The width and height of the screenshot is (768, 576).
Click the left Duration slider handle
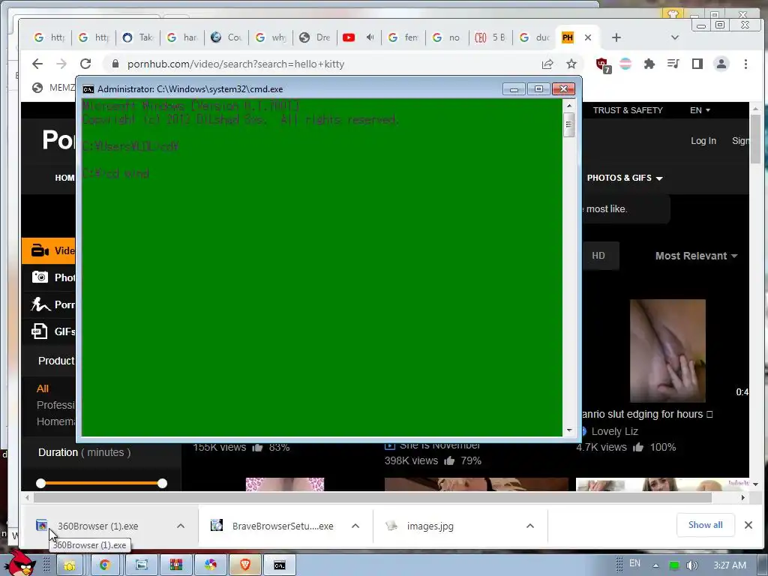[41, 484]
